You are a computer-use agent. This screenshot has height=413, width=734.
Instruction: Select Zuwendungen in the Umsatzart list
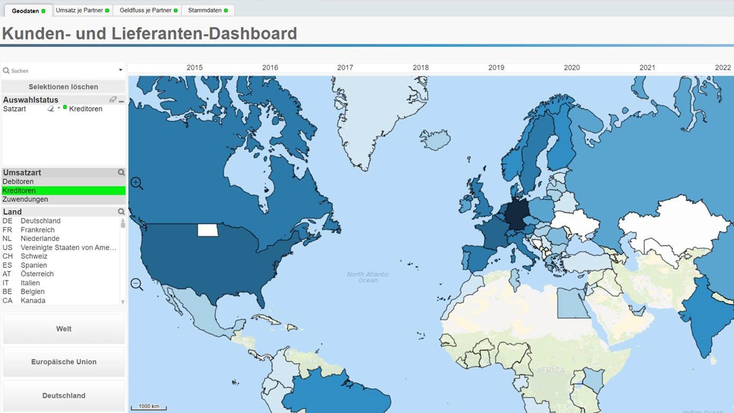point(25,199)
